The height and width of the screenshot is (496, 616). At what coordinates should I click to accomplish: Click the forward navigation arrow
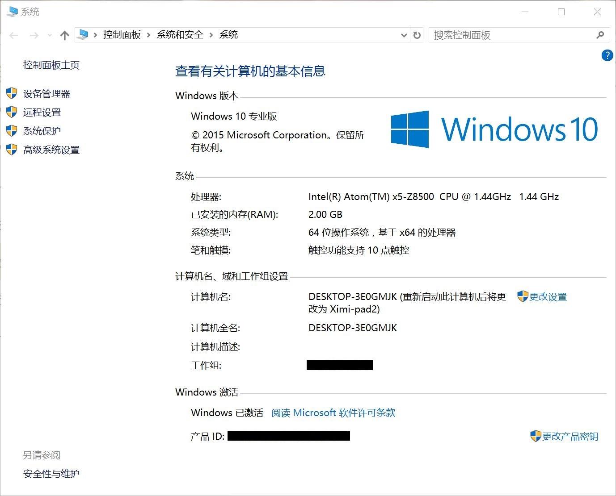pos(34,35)
